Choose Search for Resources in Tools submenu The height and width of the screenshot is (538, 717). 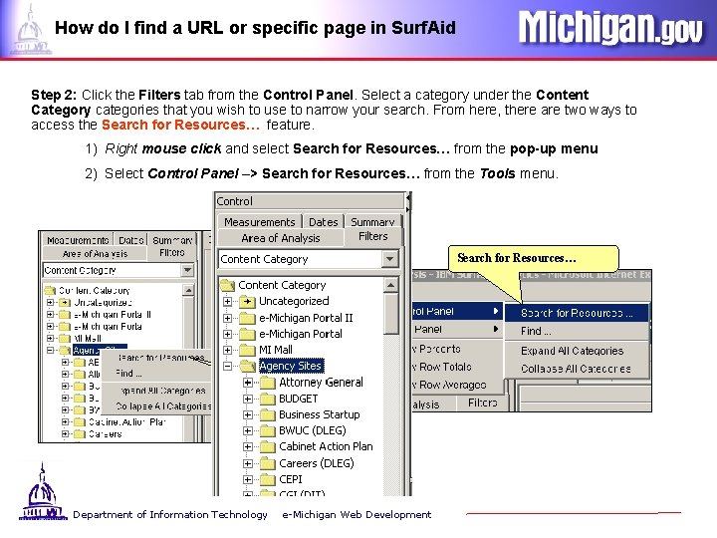(x=577, y=313)
